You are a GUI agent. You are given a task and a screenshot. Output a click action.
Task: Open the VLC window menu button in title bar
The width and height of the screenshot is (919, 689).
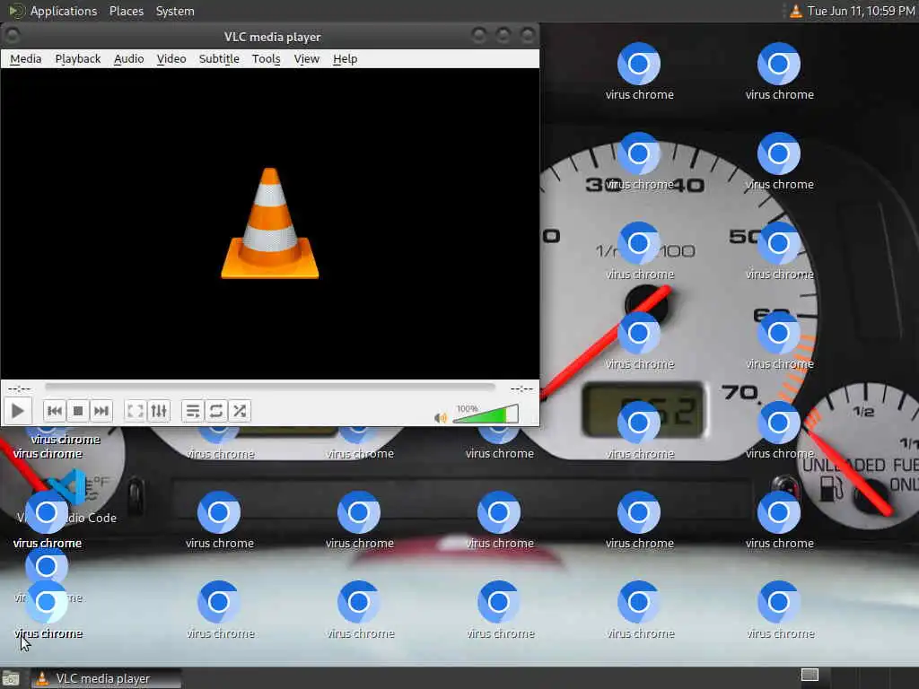coord(13,36)
